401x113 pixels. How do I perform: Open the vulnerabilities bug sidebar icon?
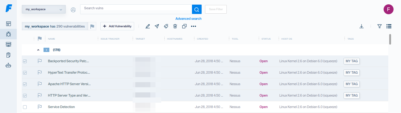[8, 34]
